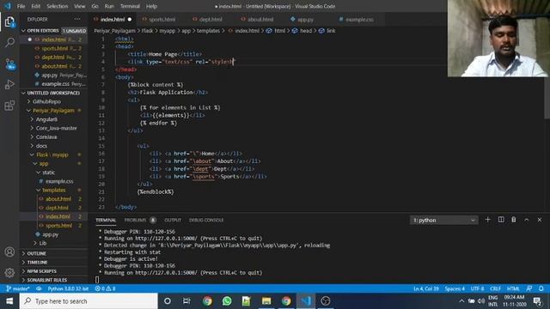Screen dimensions: 550x309
Task: Switch to the Output panel tab
Action: coord(173,220)
